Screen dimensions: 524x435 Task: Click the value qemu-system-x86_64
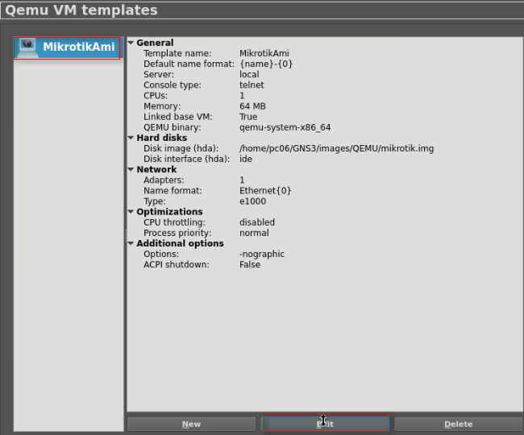(x=285, y=127)
